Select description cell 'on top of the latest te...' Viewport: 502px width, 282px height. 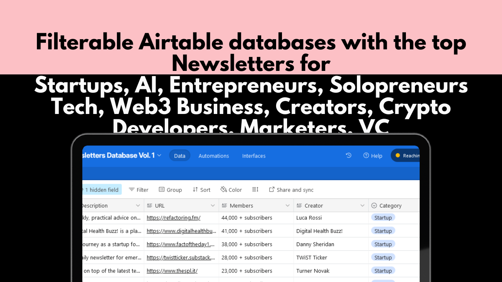113,271
